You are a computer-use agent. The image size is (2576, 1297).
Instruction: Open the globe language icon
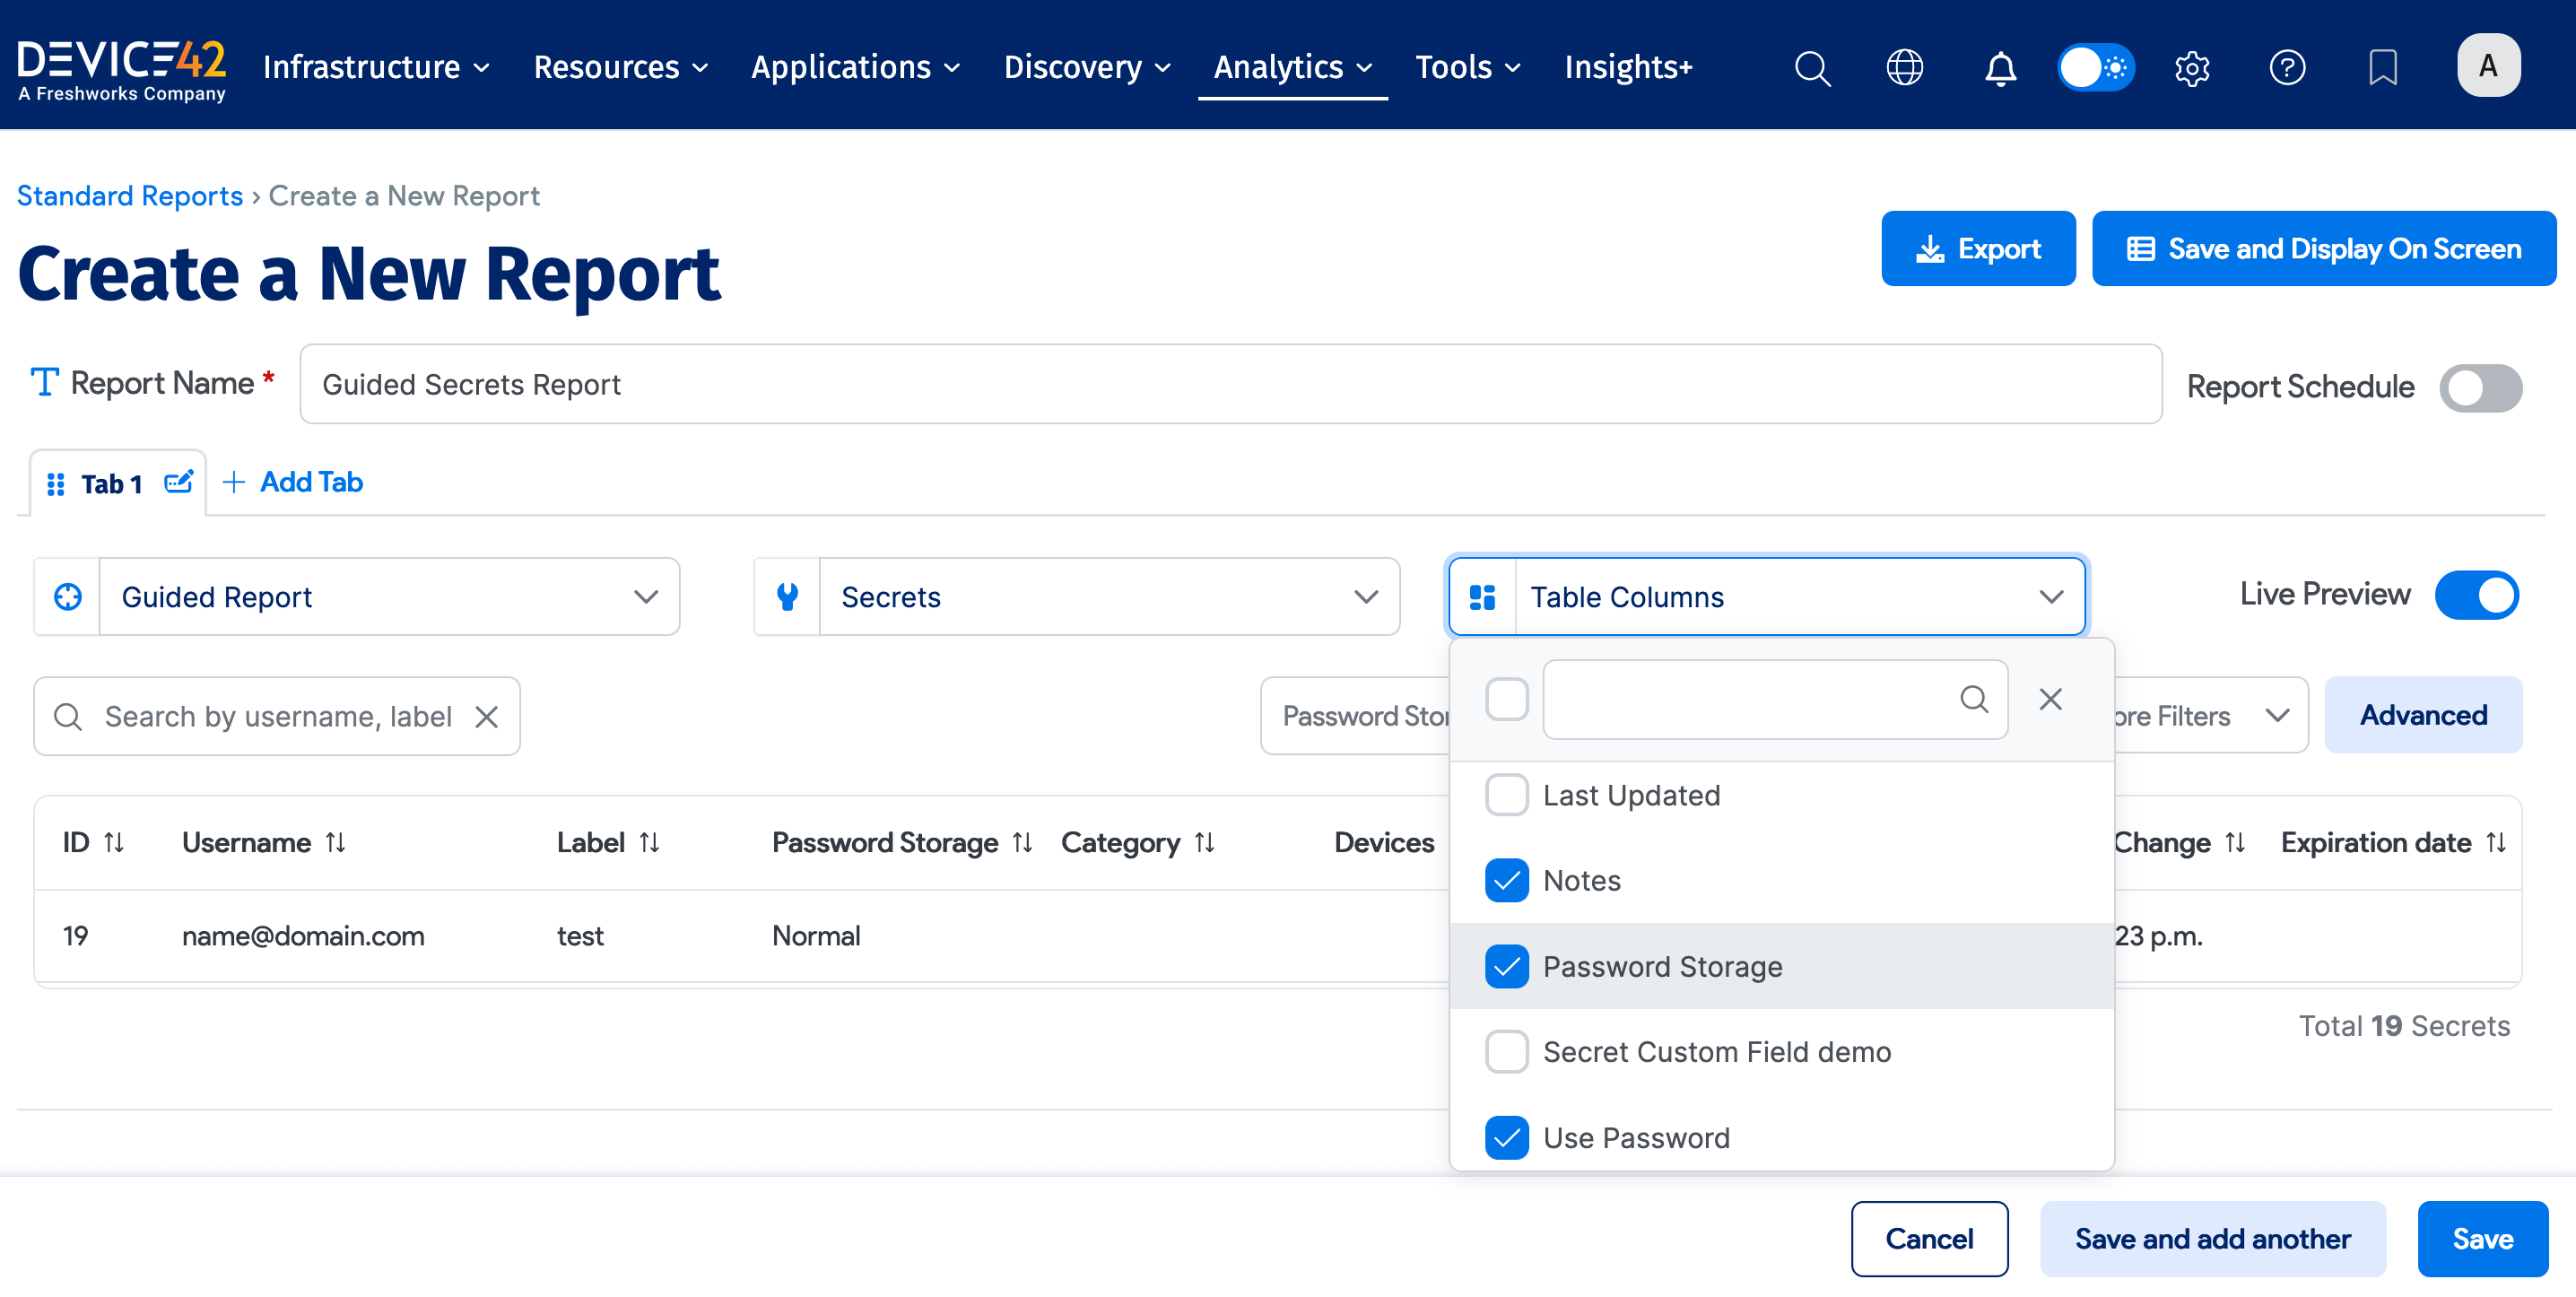pos(1904,68)
